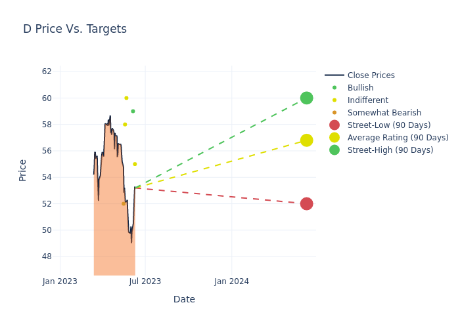Toggle Street-High (90 Days) legend item
This screenshot has width=460, height=328.
(x=390, y=150)
